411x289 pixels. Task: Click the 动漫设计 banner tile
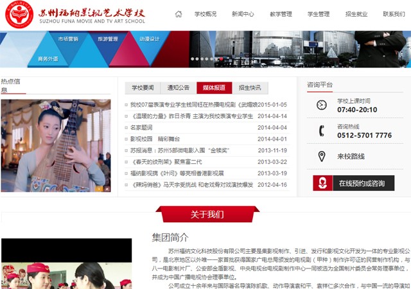point(149,39)
